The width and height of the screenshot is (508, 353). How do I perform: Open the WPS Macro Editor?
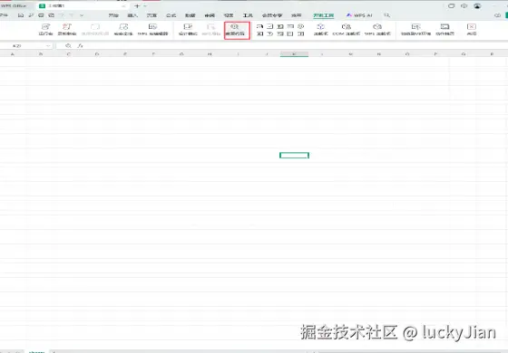click(x=153, y=29)
